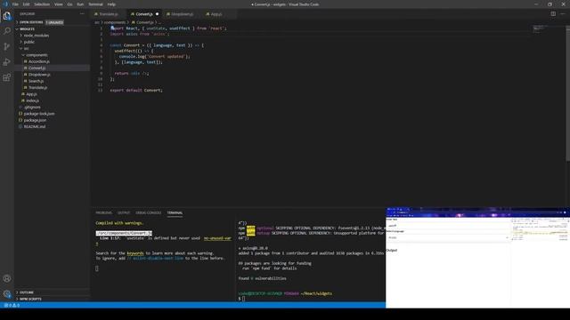Viewport: 570px width, 320px height.
Task: Click the editor vertical scrollbar
Action: 568,92
